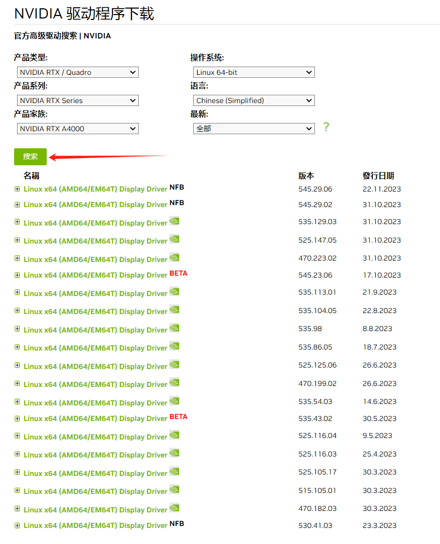Expand the plus icon for driver 535.129.03

18,222
